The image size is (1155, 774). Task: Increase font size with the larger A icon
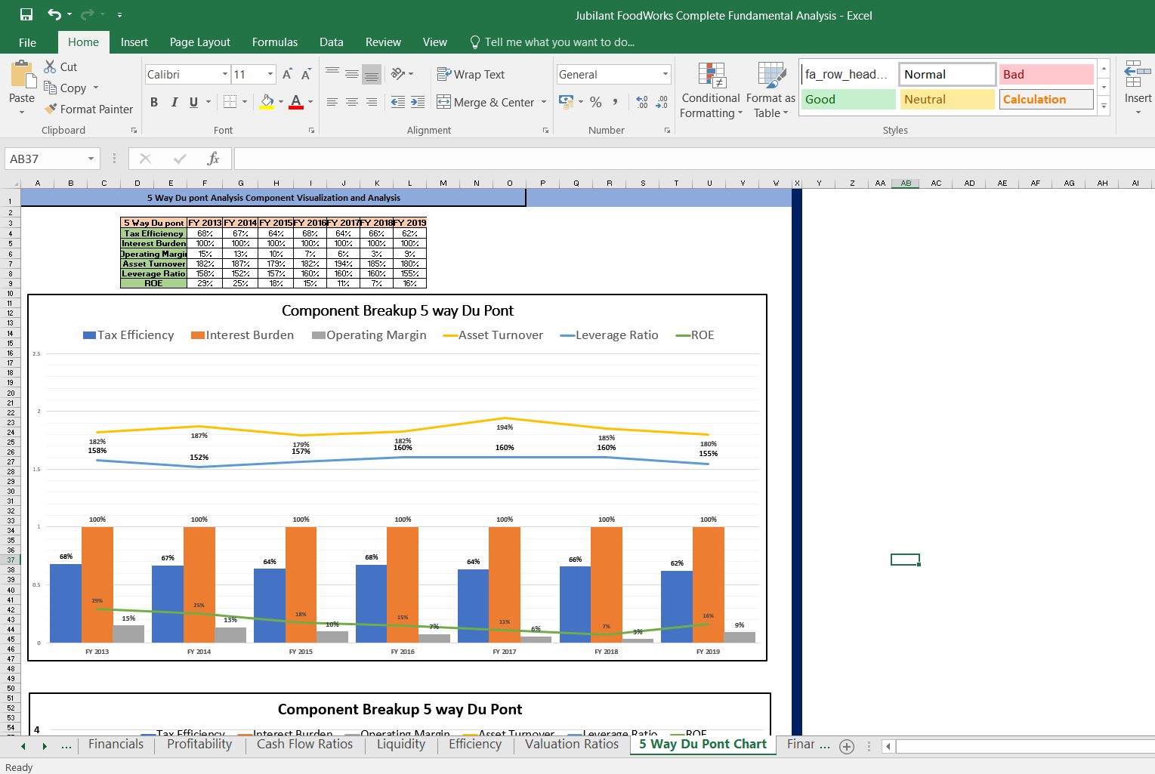point(287,74)
